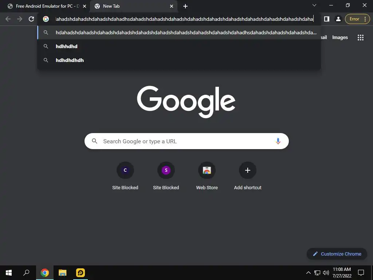Click the Search Google or type a URL box
Viewport: 373px width, 280px height.
[x=186, y=141]
